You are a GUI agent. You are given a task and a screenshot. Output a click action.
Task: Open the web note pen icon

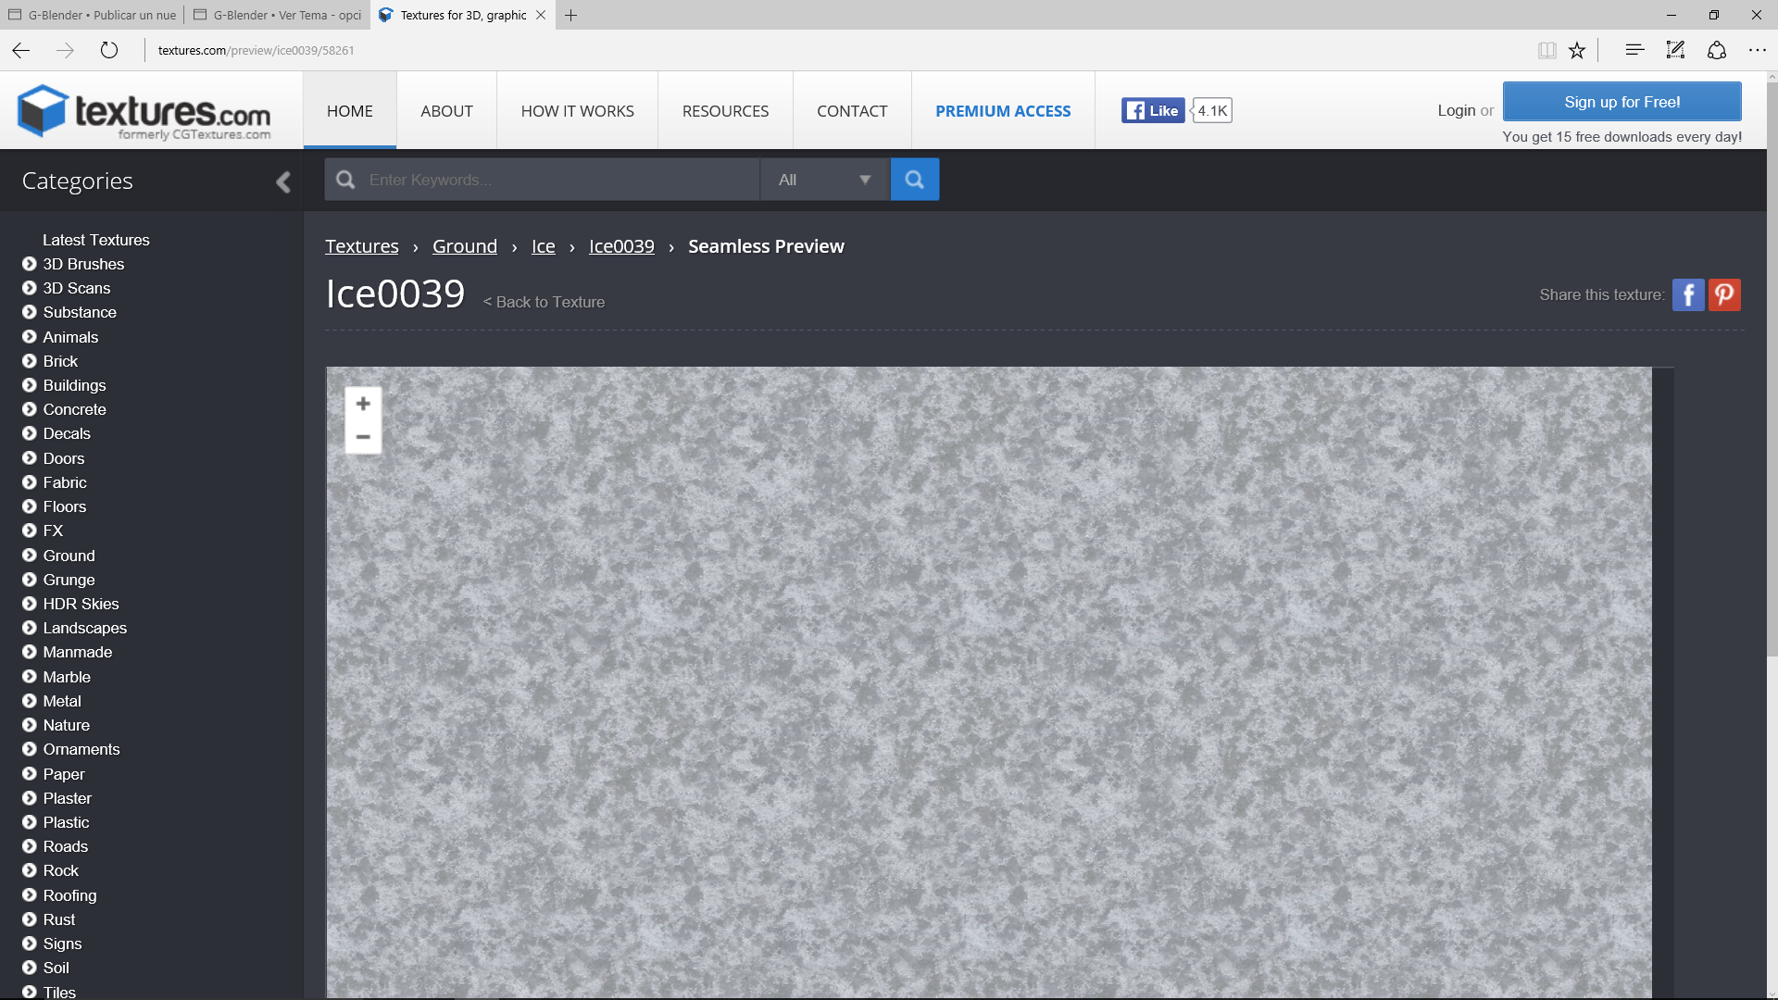click(1675, 51)
